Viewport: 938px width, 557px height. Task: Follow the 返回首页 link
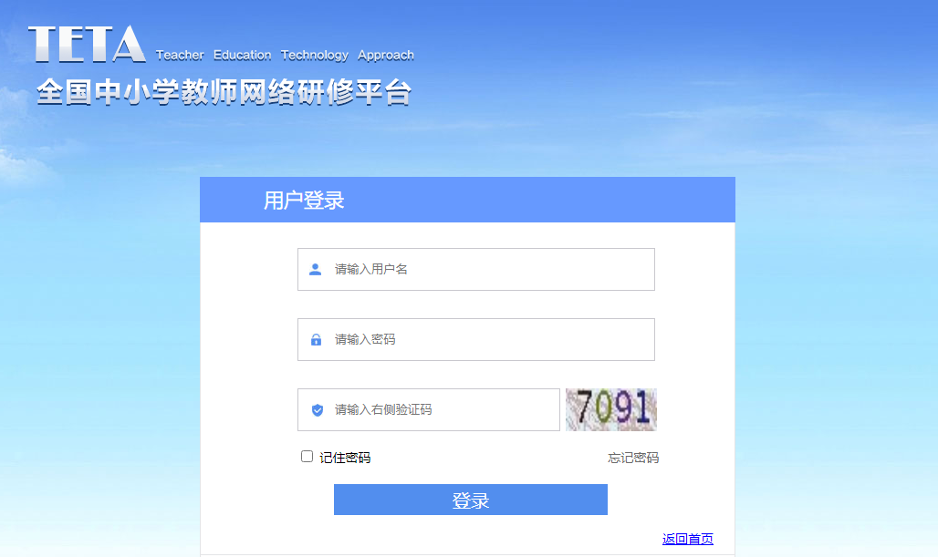pyautogui.click(x=688, y=539)
